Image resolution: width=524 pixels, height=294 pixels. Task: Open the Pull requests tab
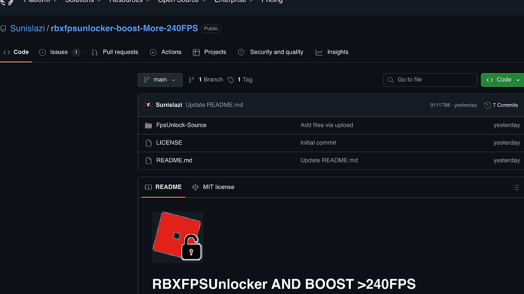tap(115, 52)
